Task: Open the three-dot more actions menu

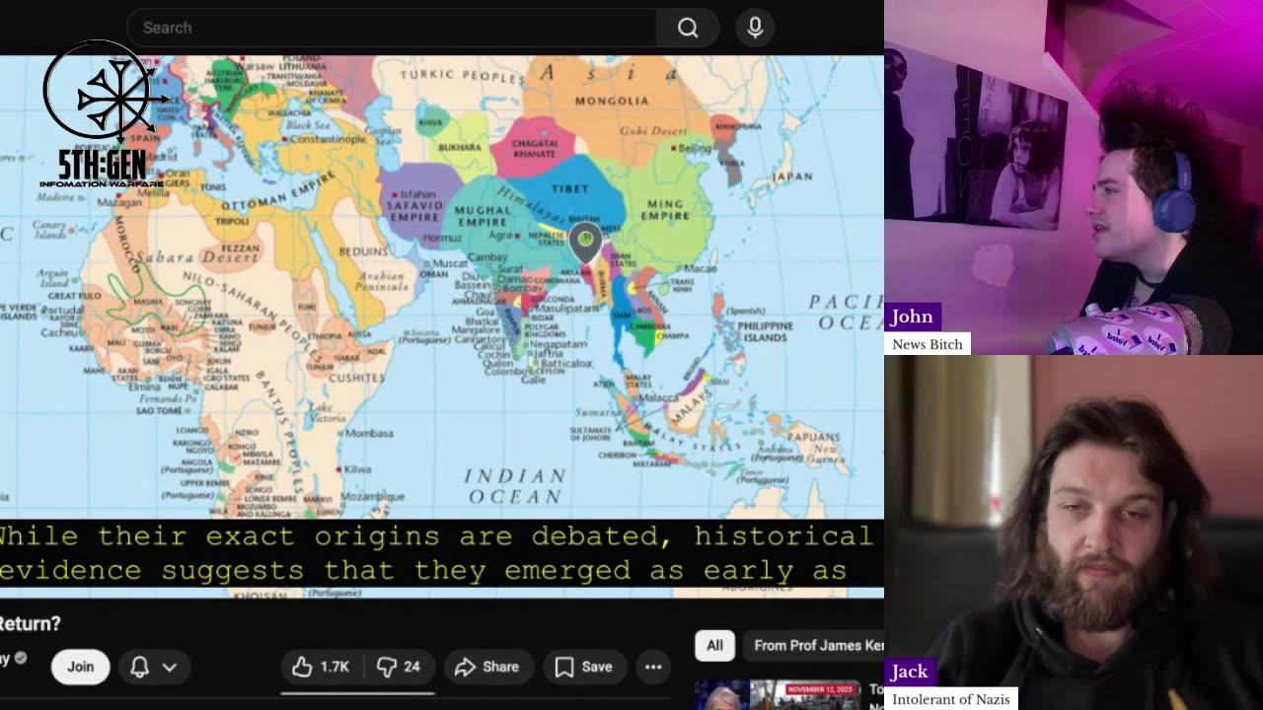Action: point(653,667)
